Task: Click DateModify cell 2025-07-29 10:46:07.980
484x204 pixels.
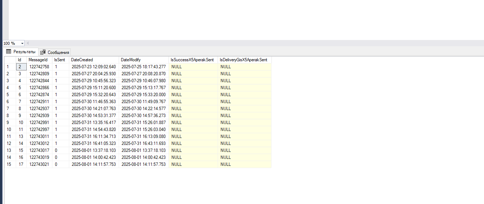Action: pyautogui.click(x=144, y=81)
